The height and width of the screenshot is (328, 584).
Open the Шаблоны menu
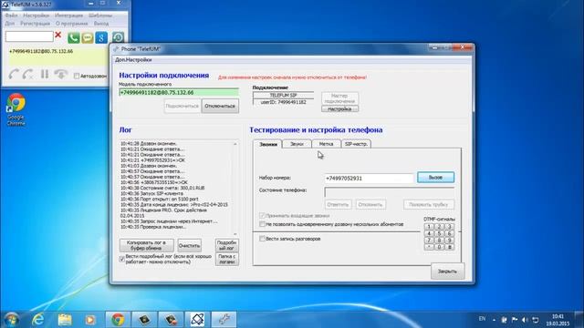coord(100,15)
